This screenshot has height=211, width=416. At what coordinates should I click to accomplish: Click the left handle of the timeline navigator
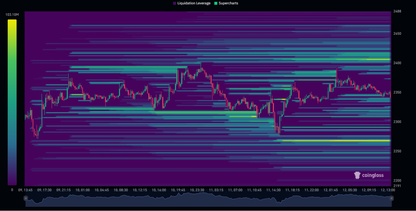point(26,198)
